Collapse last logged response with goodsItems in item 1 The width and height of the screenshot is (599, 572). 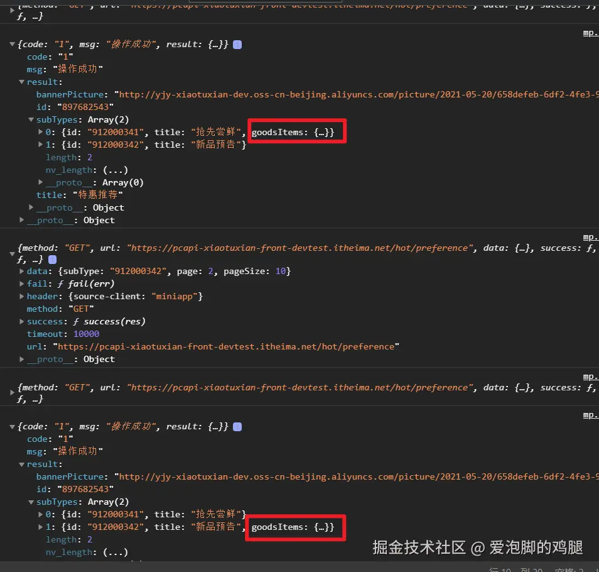12,427
